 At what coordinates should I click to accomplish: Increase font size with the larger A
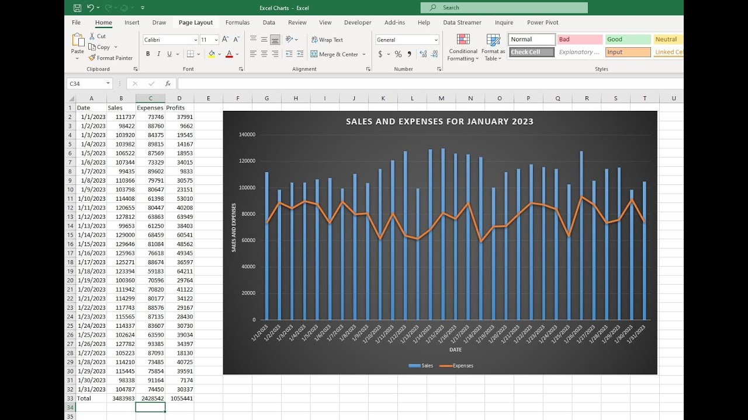tap(226, 40)
